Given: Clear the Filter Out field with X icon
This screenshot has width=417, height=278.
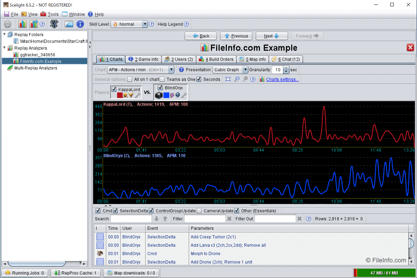Looking at the screenshot, I should tap(300, 219).
